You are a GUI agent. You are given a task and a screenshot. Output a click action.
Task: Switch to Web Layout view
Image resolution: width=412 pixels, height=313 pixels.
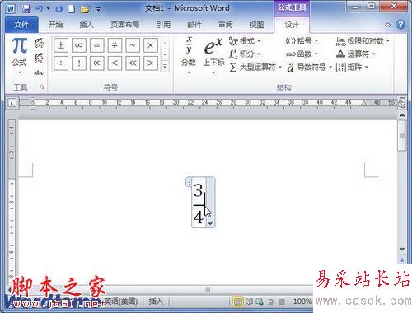(x=260, y=302)
